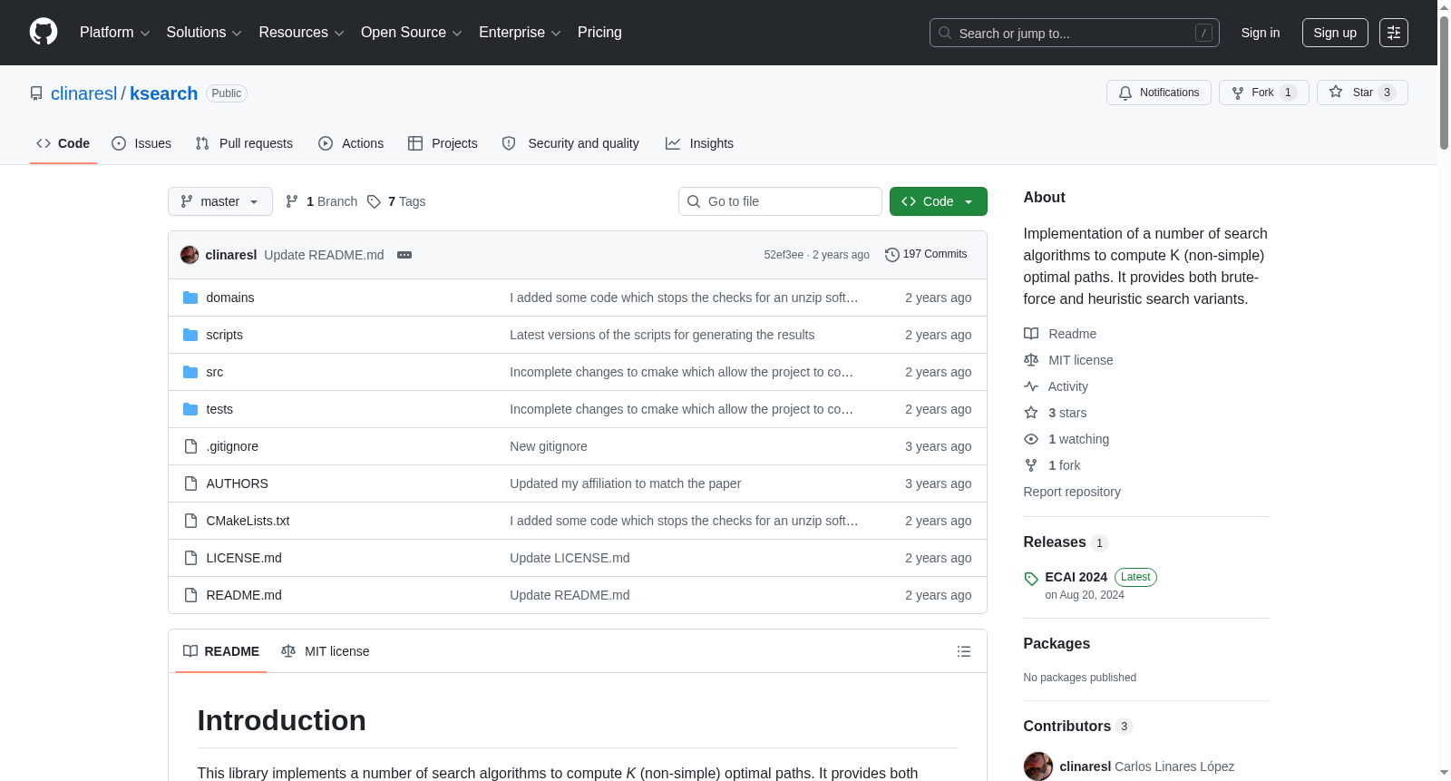Expand the Open Source menu
Viewport: 1451px width, 781px height.
click(412, 33)
